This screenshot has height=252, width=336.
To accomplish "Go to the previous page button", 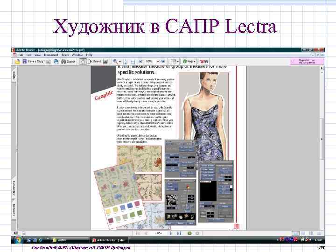I will tap(146, 233).
